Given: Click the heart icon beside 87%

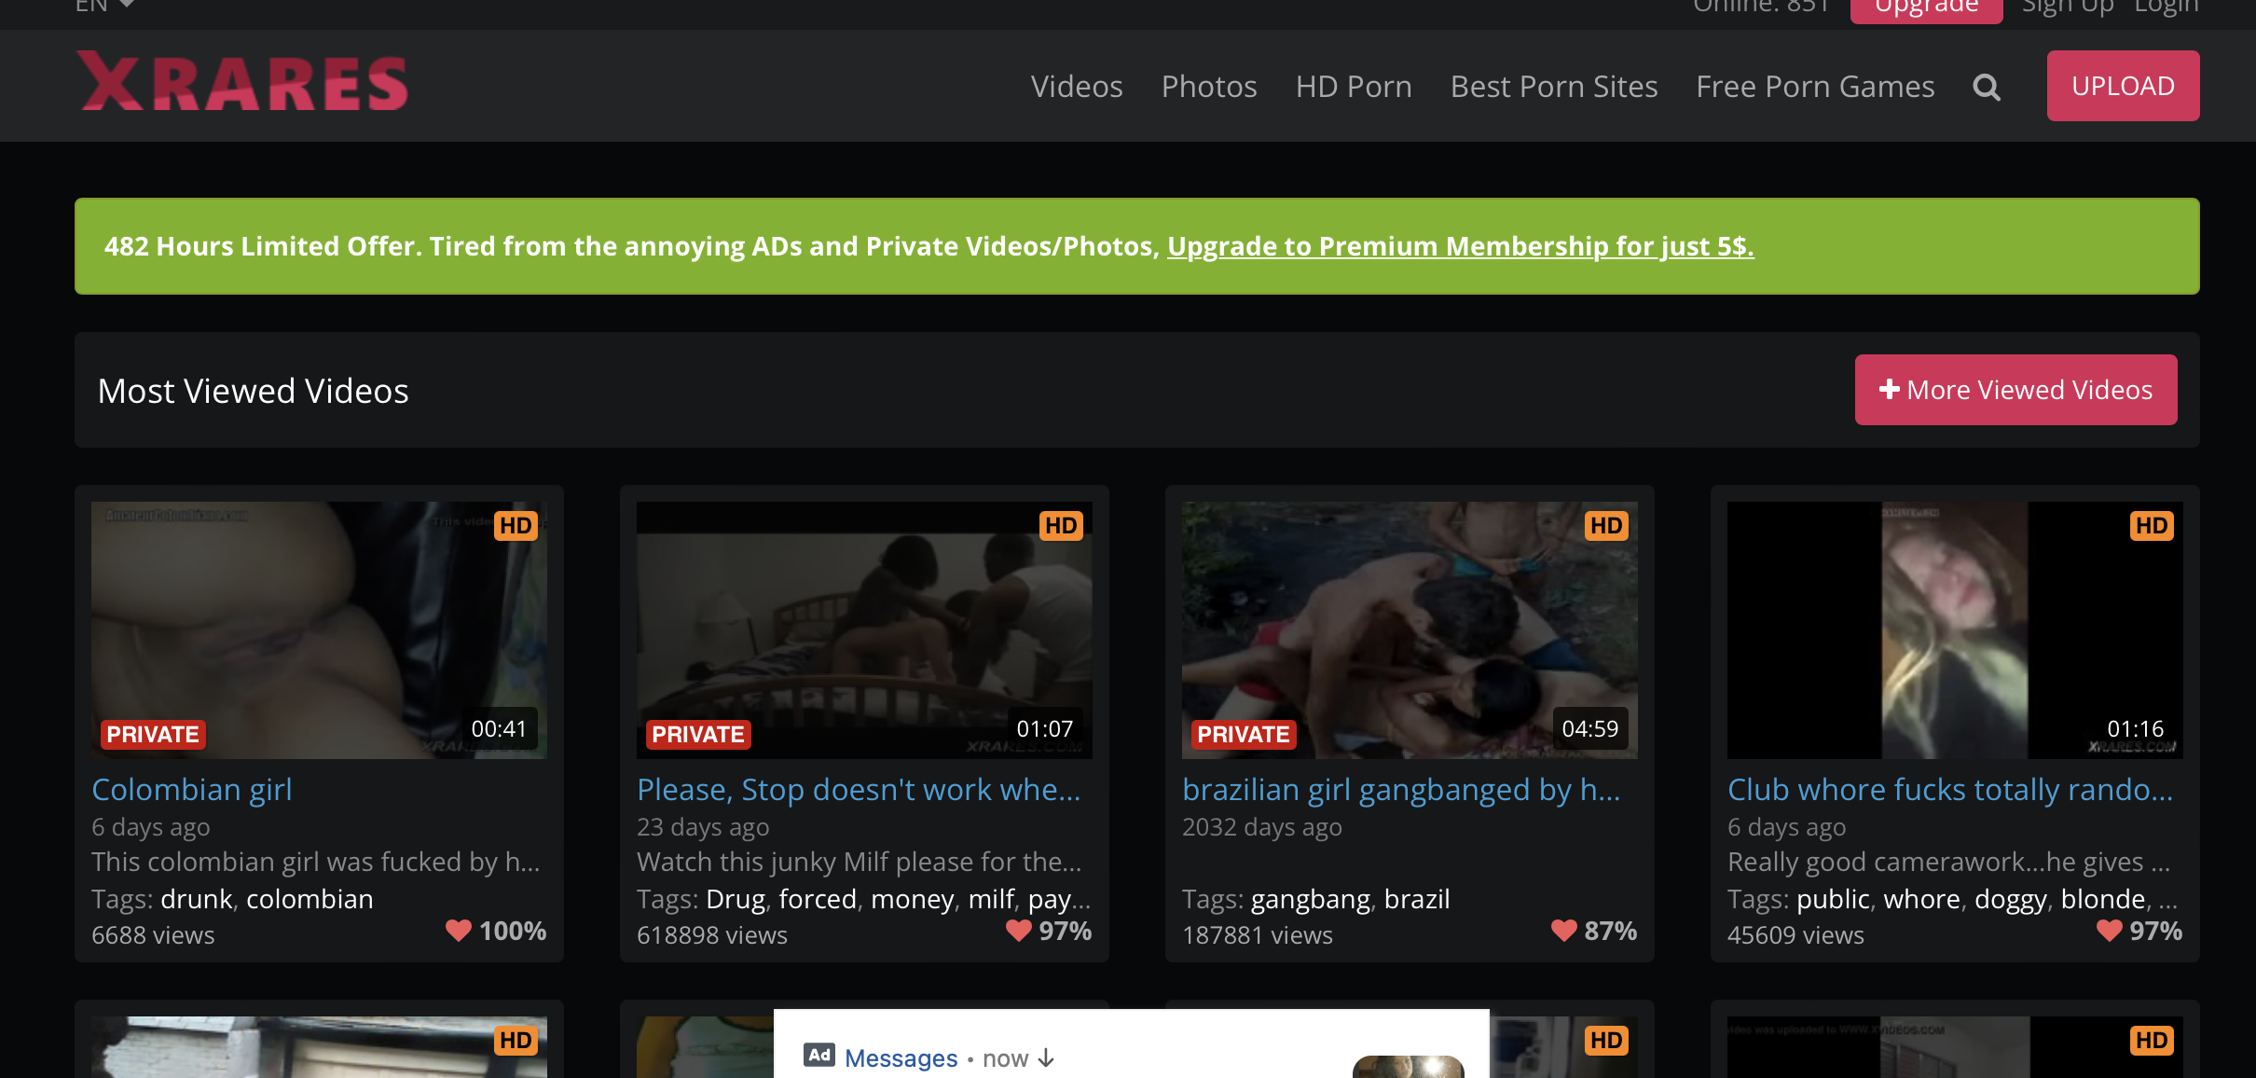Looking at the screenshot, I should (1563, 930).
